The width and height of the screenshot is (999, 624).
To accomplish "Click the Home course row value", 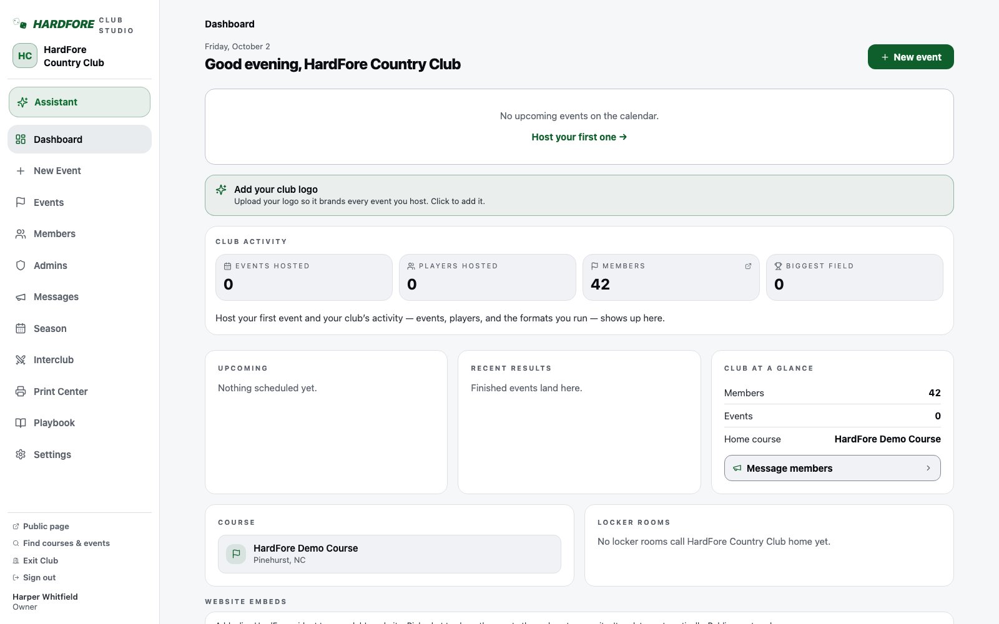I will pos(887,439).
